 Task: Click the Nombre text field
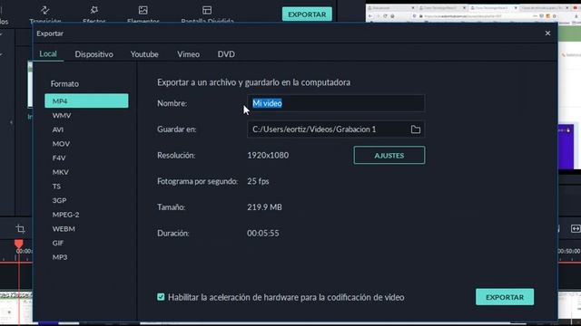[x=336, y=103]
